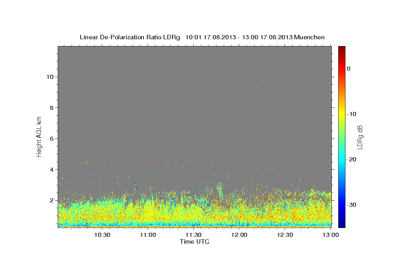This screenshot has height=273, width=410.
Task: Click the height axis label 4
Action: (x=52, y=169)
